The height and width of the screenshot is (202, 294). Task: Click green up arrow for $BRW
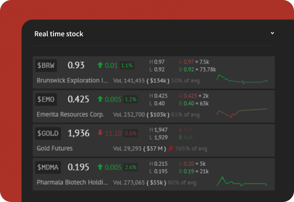(100, 65)
